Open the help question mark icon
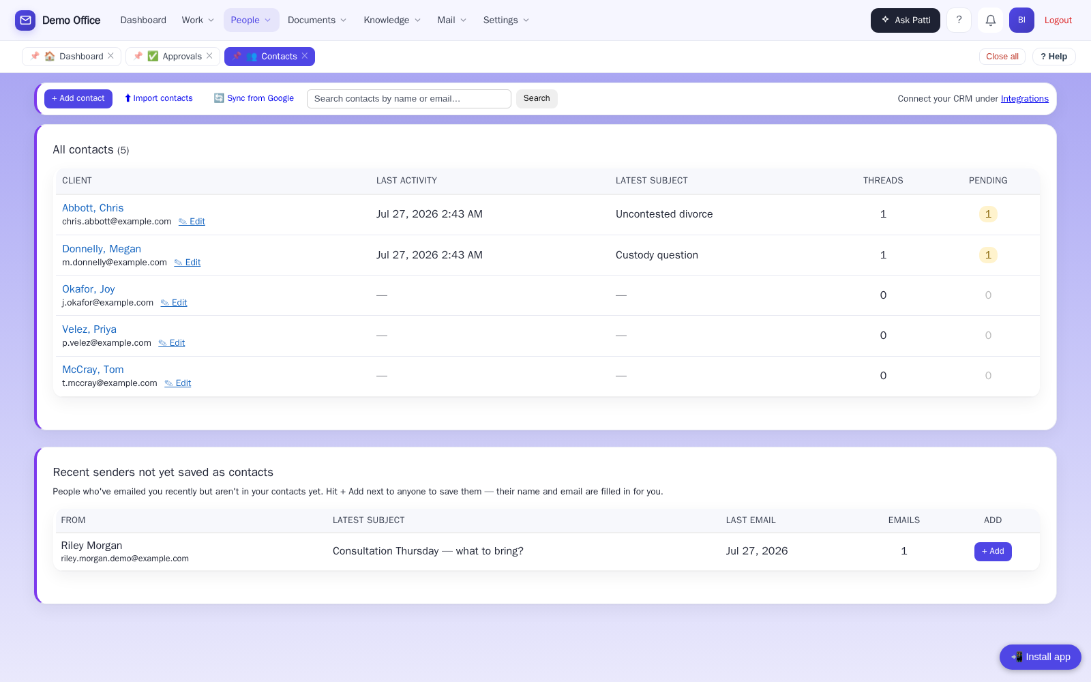 959,20
